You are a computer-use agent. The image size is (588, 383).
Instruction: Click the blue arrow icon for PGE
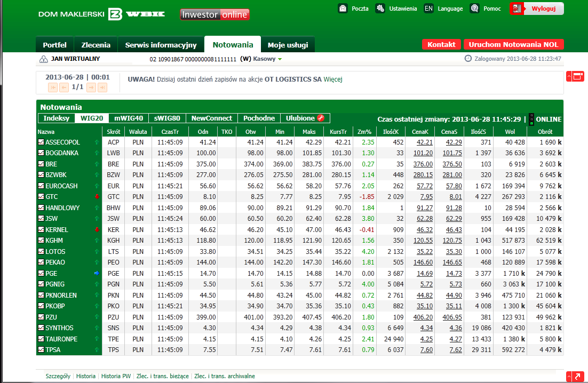tap(97, 274)
